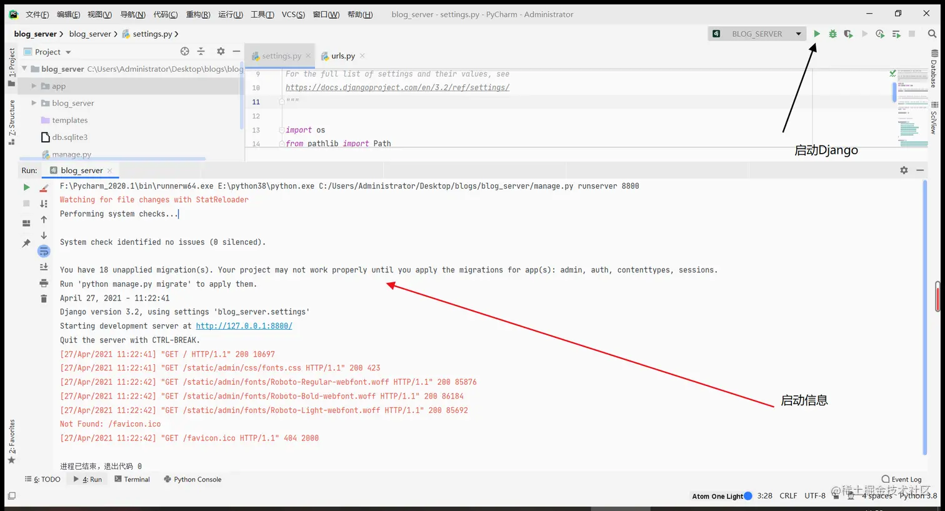The height and width of the screenshot is (511, 945).
Task: Open the Django settings documentation link
Action: click(x=397, y=87)
